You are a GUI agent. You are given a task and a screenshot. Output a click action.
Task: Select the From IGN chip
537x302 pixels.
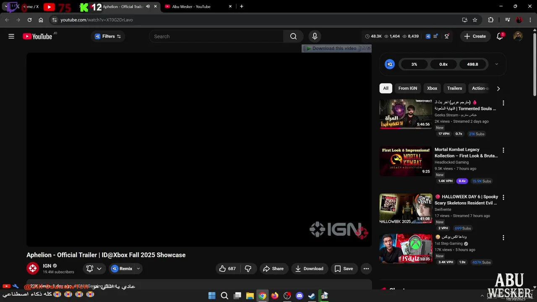[x=408, y=89]
